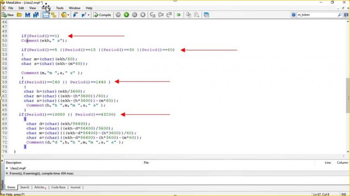Viewport: 350px width, 196px height.
Task: Click the highlighted opening brace on line 67
Action: pos(25,119)
